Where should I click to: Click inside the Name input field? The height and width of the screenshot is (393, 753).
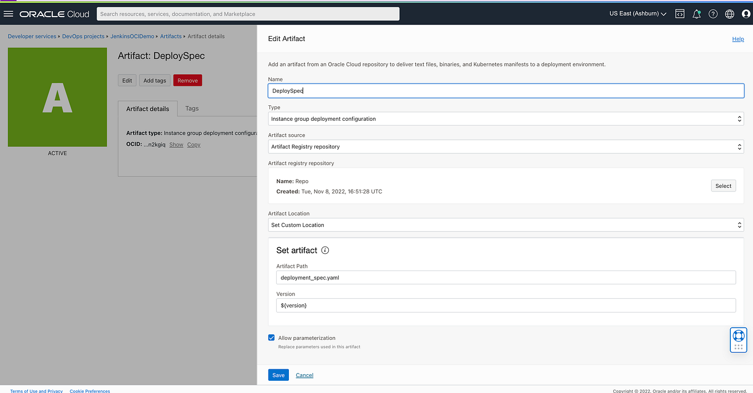click(x=505, y=90)
